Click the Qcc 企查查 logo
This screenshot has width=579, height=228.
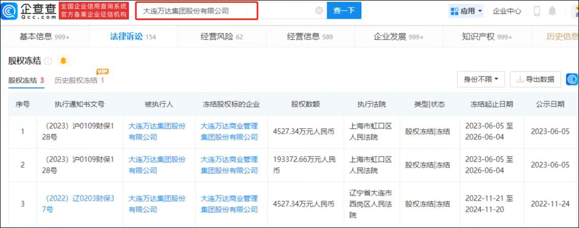(x=29, y=11)
